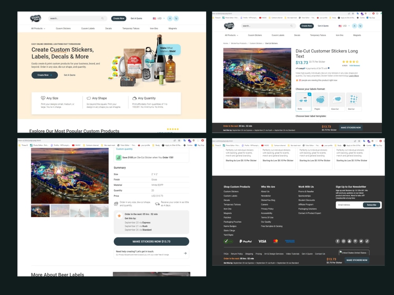Click the Instagram icon in the footer

click(344, 241)
